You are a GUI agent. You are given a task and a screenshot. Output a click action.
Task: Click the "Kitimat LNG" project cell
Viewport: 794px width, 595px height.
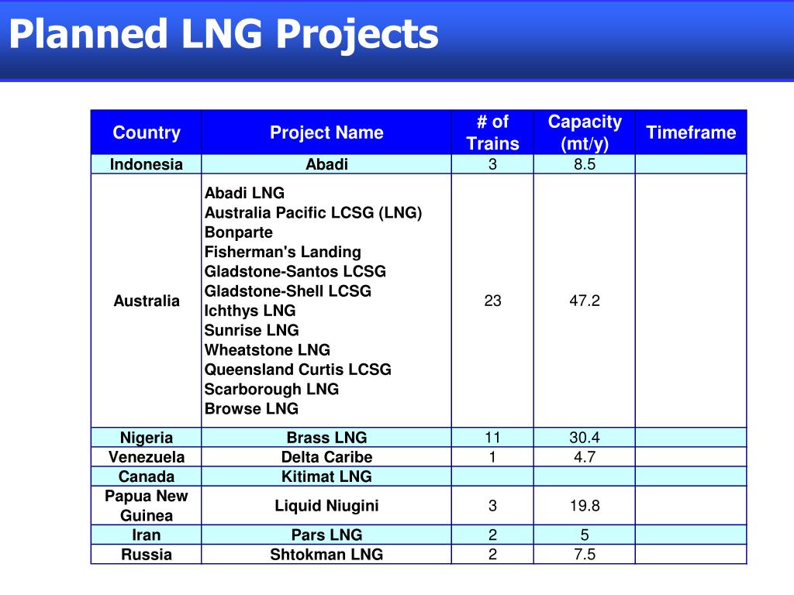(x=326, y=476)
